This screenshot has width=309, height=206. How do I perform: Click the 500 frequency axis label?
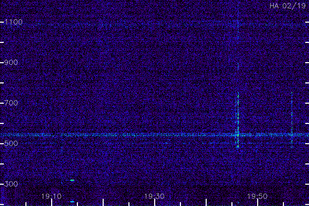coord(11,143)
